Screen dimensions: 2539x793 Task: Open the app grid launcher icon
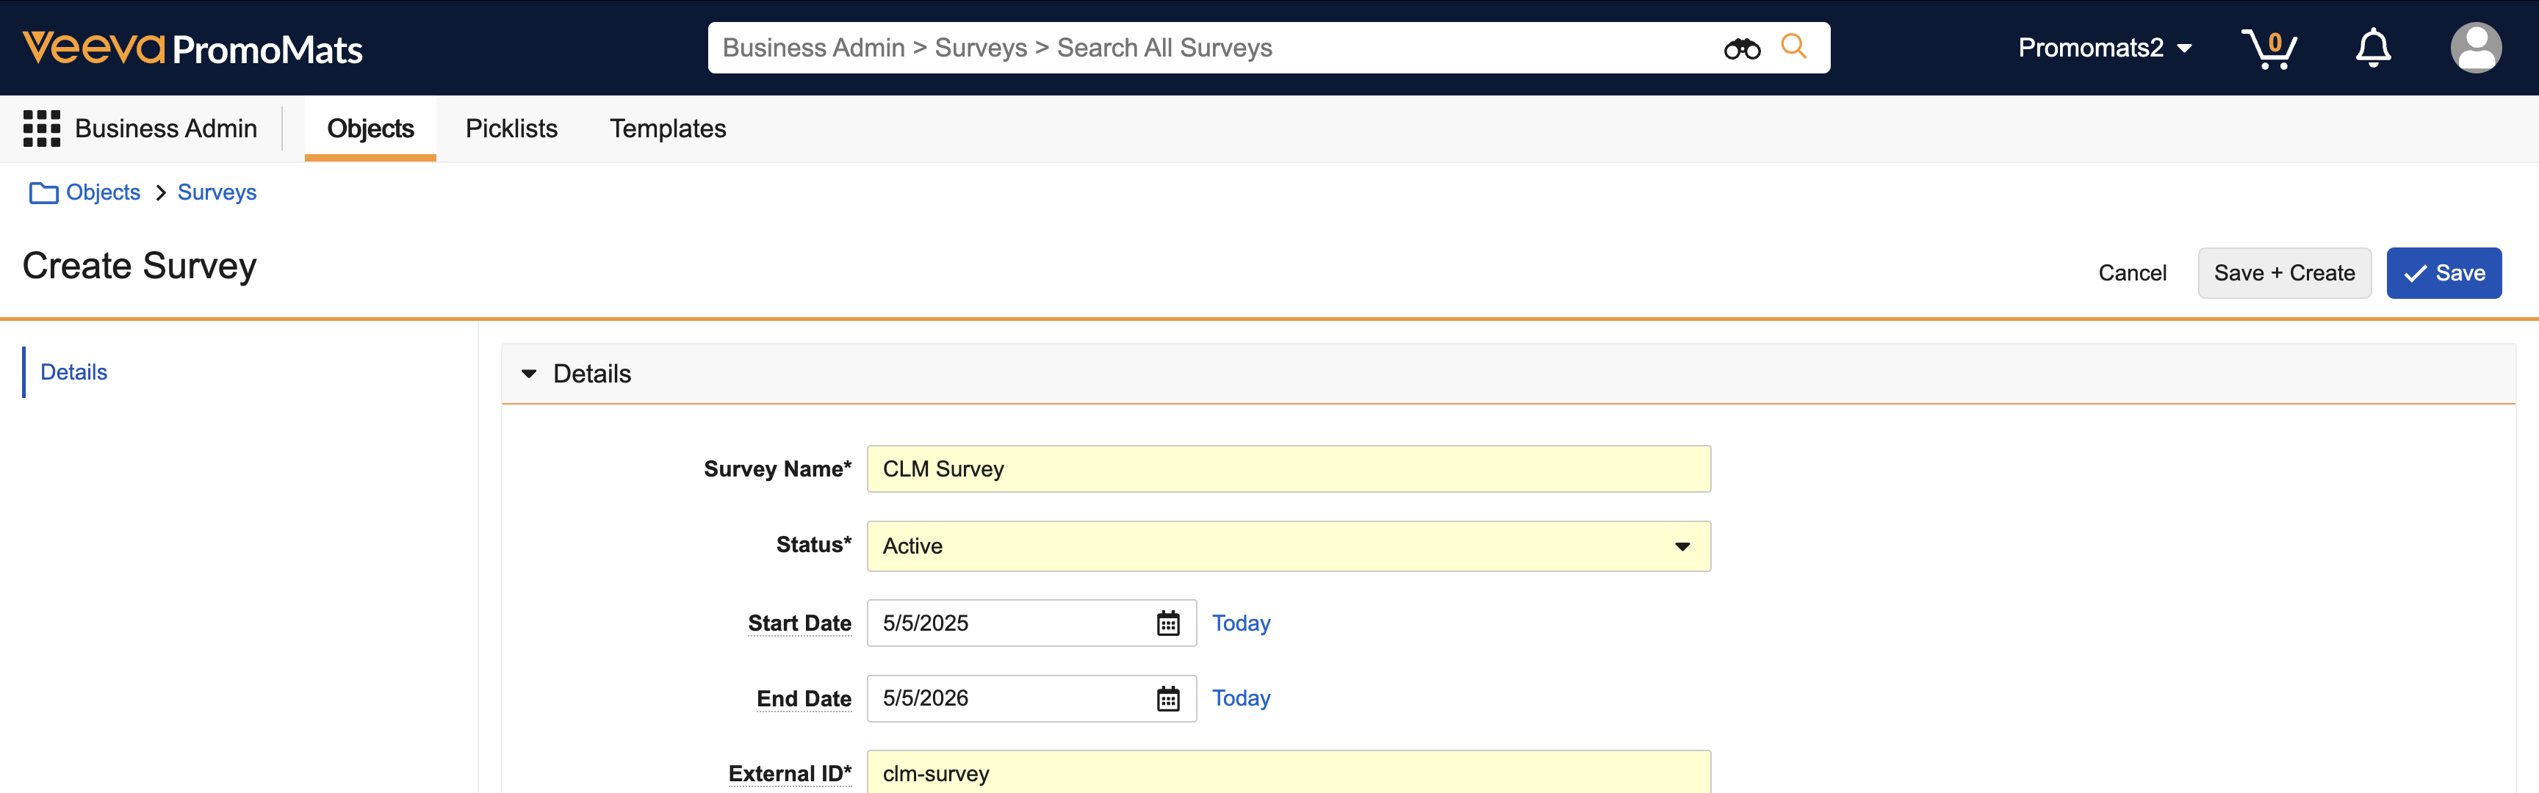pyautogui.click(x=41, y=128)
